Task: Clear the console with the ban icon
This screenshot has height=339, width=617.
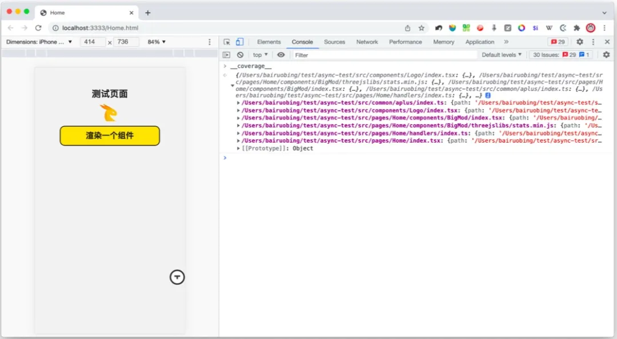Action: pos(240,55)
